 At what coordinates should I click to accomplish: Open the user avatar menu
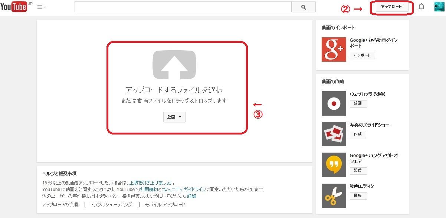click(439, 7)
